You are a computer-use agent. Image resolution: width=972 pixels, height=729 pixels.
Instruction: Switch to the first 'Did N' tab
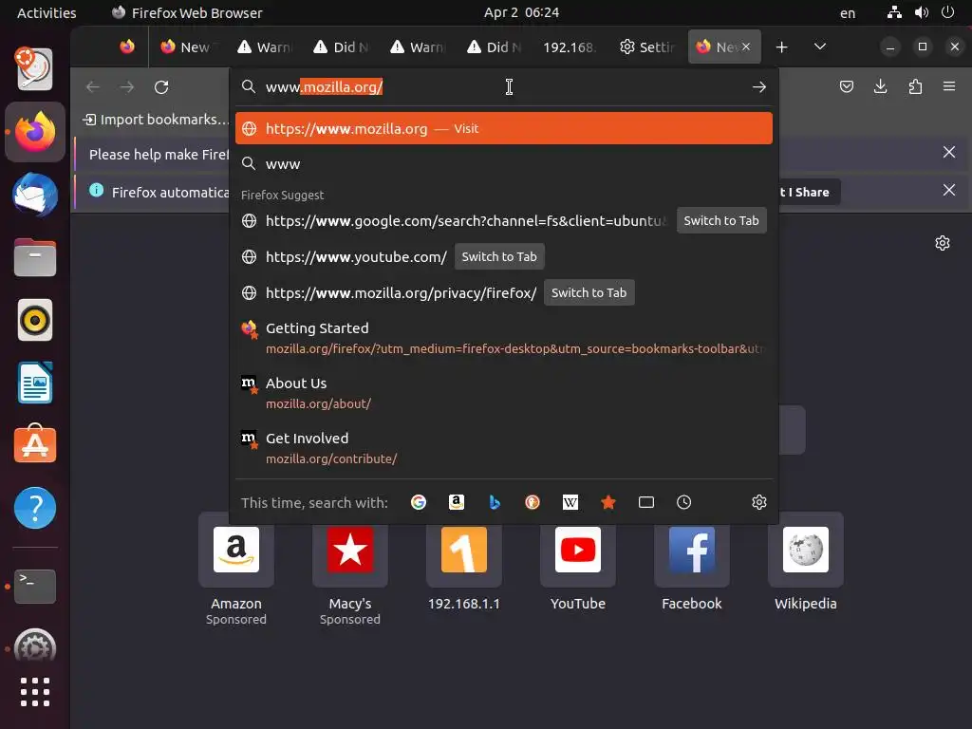342,47
